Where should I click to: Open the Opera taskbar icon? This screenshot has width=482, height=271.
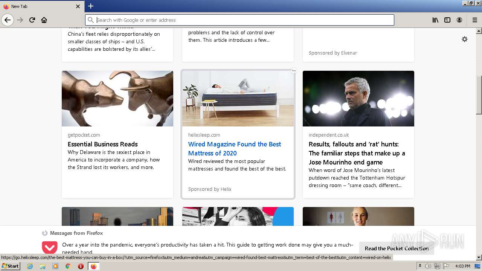point(81,266)
